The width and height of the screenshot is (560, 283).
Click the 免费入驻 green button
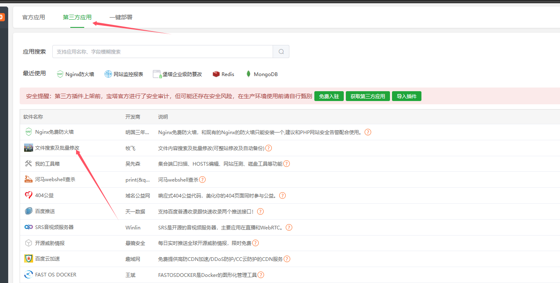click(329, 96)
